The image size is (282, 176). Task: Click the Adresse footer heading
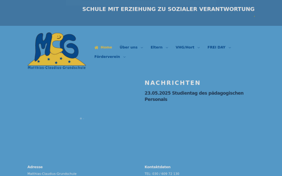[35, 167]
